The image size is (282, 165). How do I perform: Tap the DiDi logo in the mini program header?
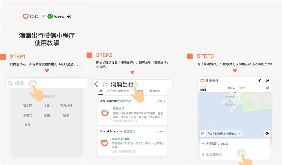tap(202, 80)
